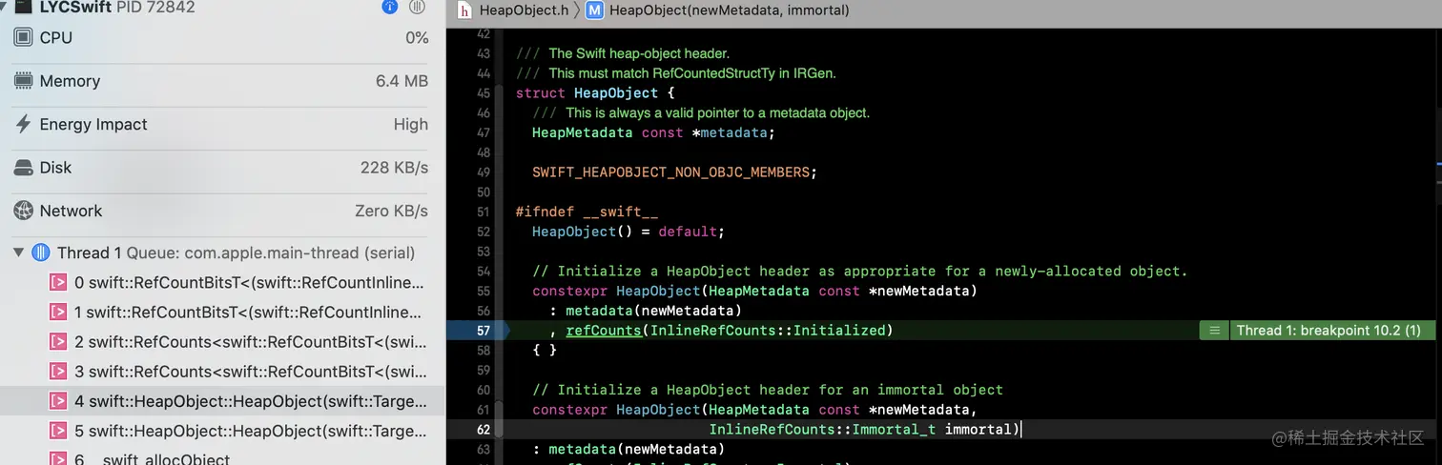Collapse the Thread 1 disclosure triangle

(x=18, y=253)
